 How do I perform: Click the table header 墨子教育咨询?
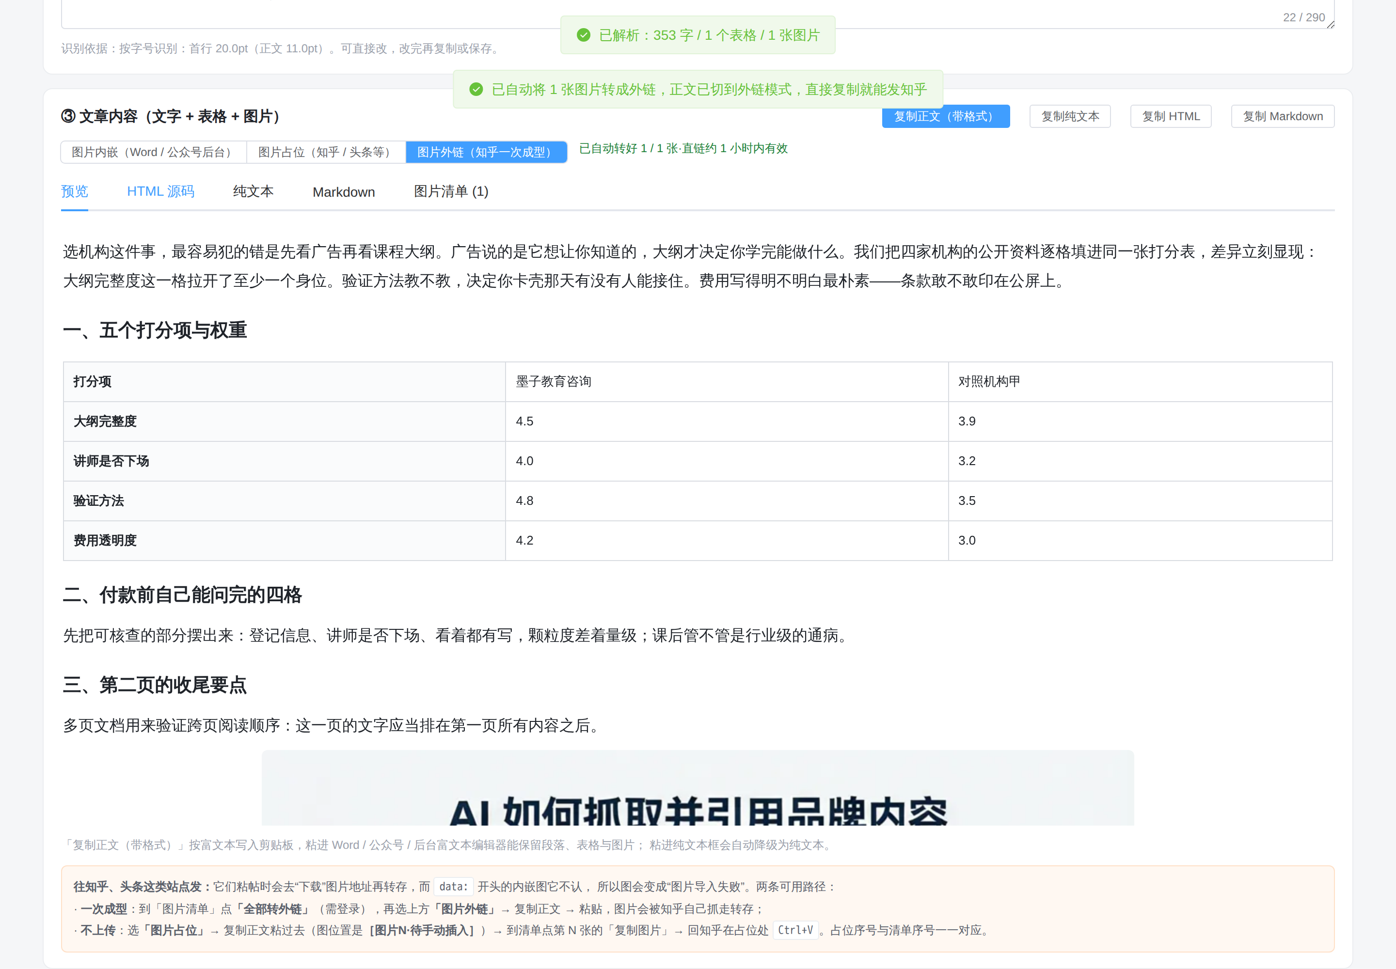[727, 382]
